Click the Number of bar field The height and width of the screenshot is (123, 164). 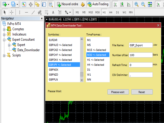pyautogui.click(x=141, y=55)
